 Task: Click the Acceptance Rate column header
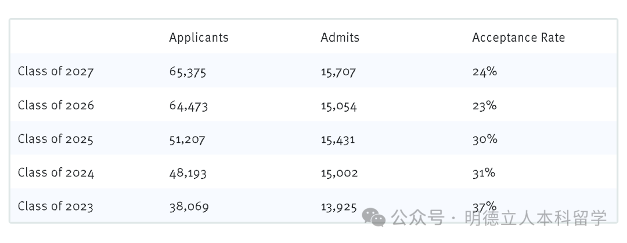(518, 38)
